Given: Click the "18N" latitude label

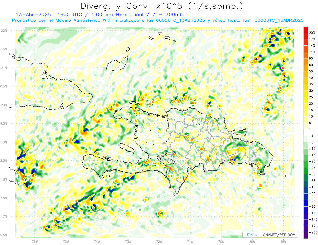Looking at the screenshot, I should [4, 179].
